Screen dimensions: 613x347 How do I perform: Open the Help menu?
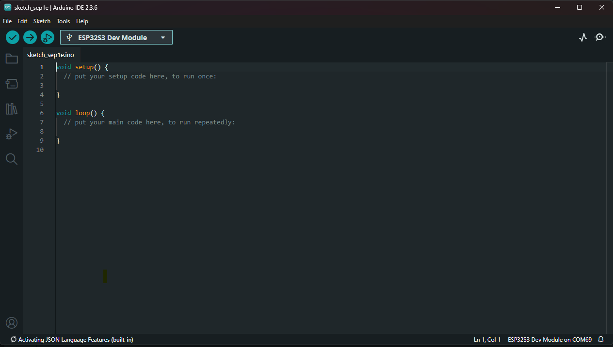tap(82, 21)
